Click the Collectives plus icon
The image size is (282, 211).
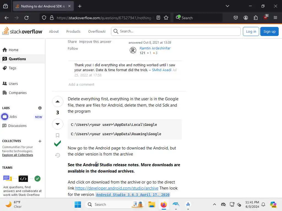click(x=40, y=141)
